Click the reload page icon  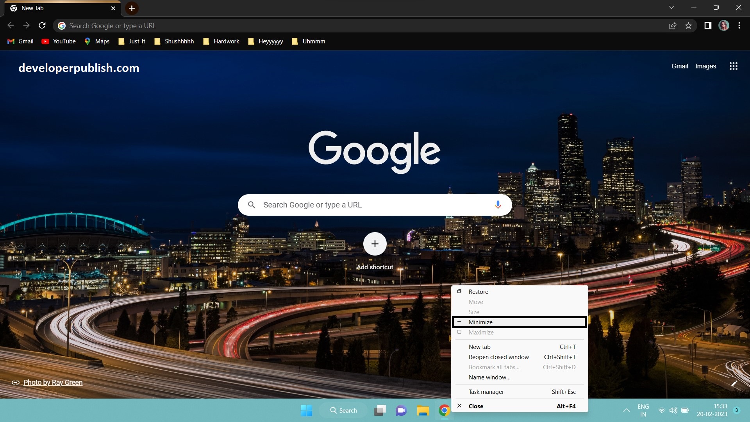click(42, 25)
